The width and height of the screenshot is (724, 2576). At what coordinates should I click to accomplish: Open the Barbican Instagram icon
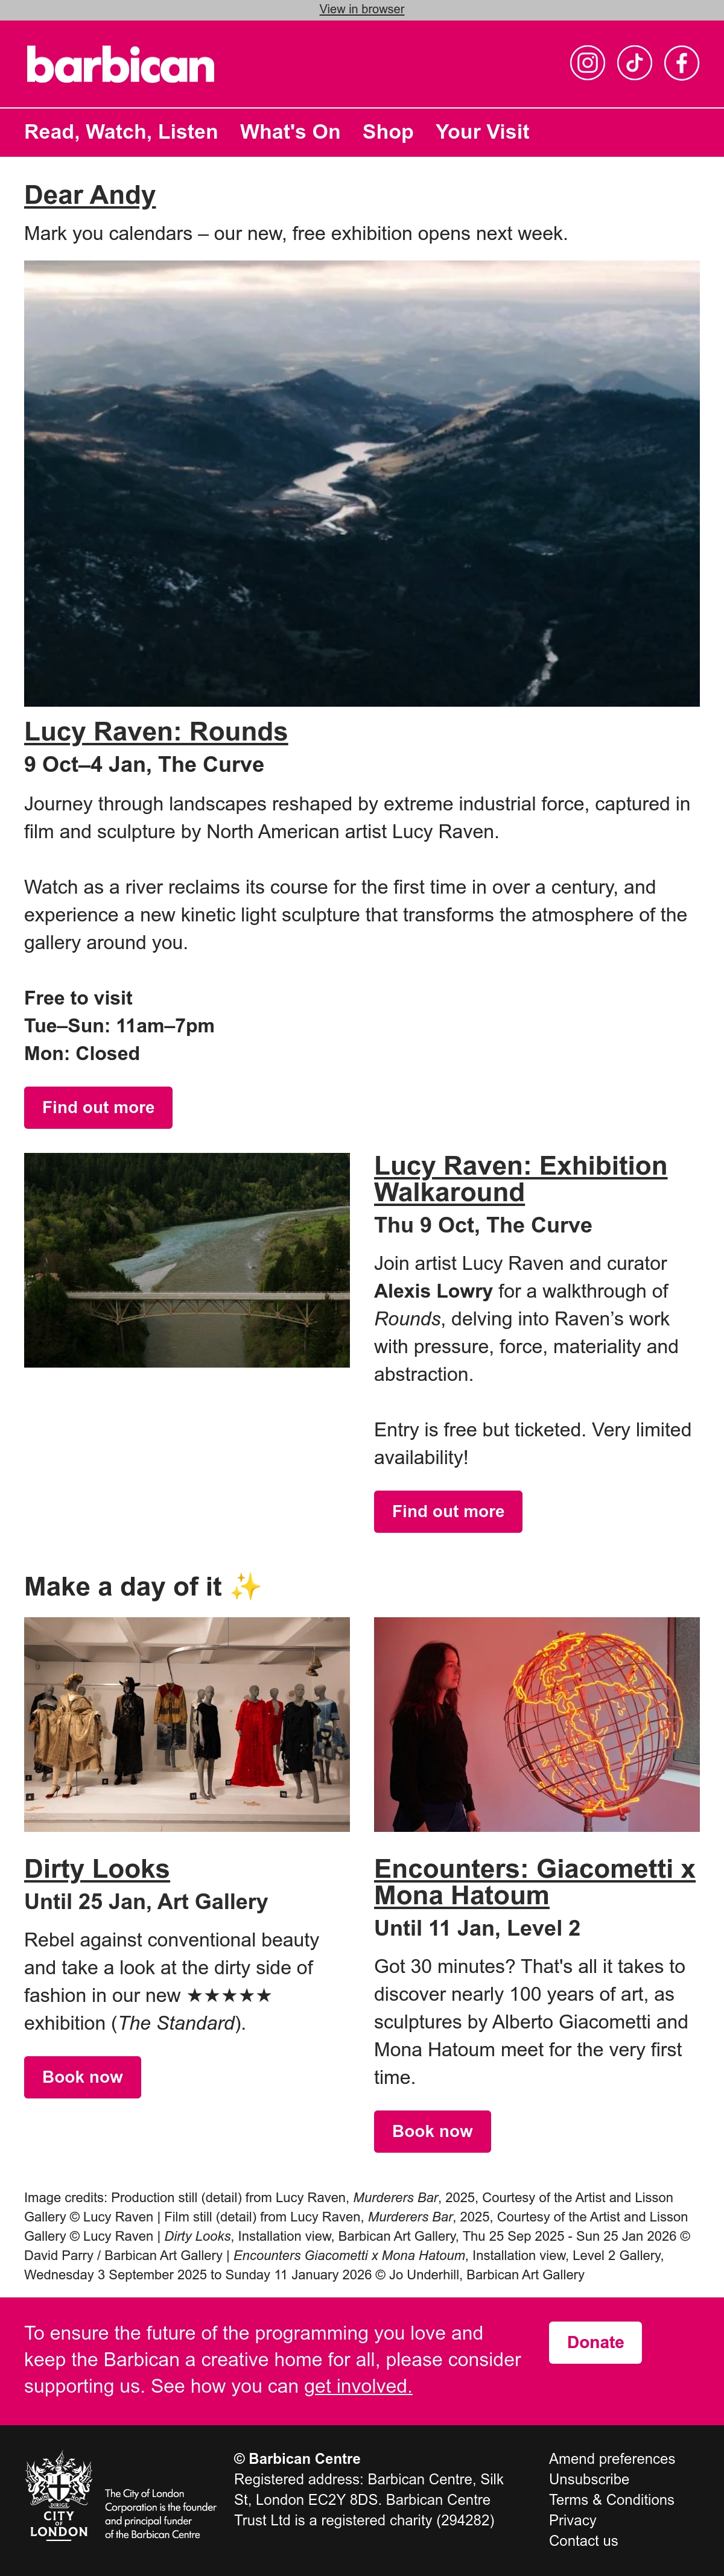587,63
